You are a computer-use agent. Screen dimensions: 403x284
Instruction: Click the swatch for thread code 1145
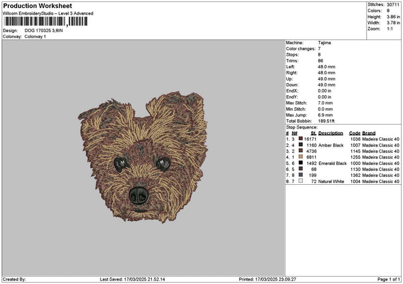point(302,151)
